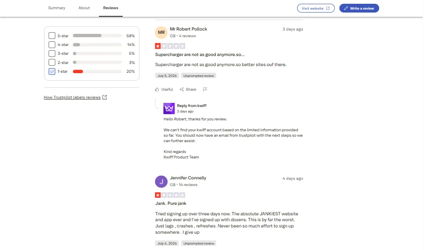This screenshot has width=424, height=250.
Task: Click GB • 4 reviews under Robert Pollock
Action: point(183,36)
